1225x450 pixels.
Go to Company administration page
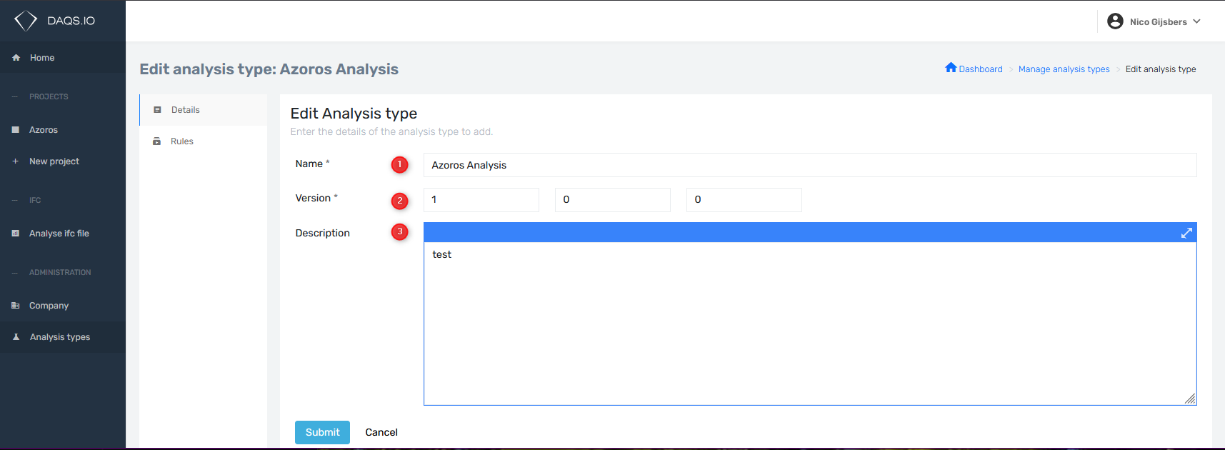click(x=63, y=306)
